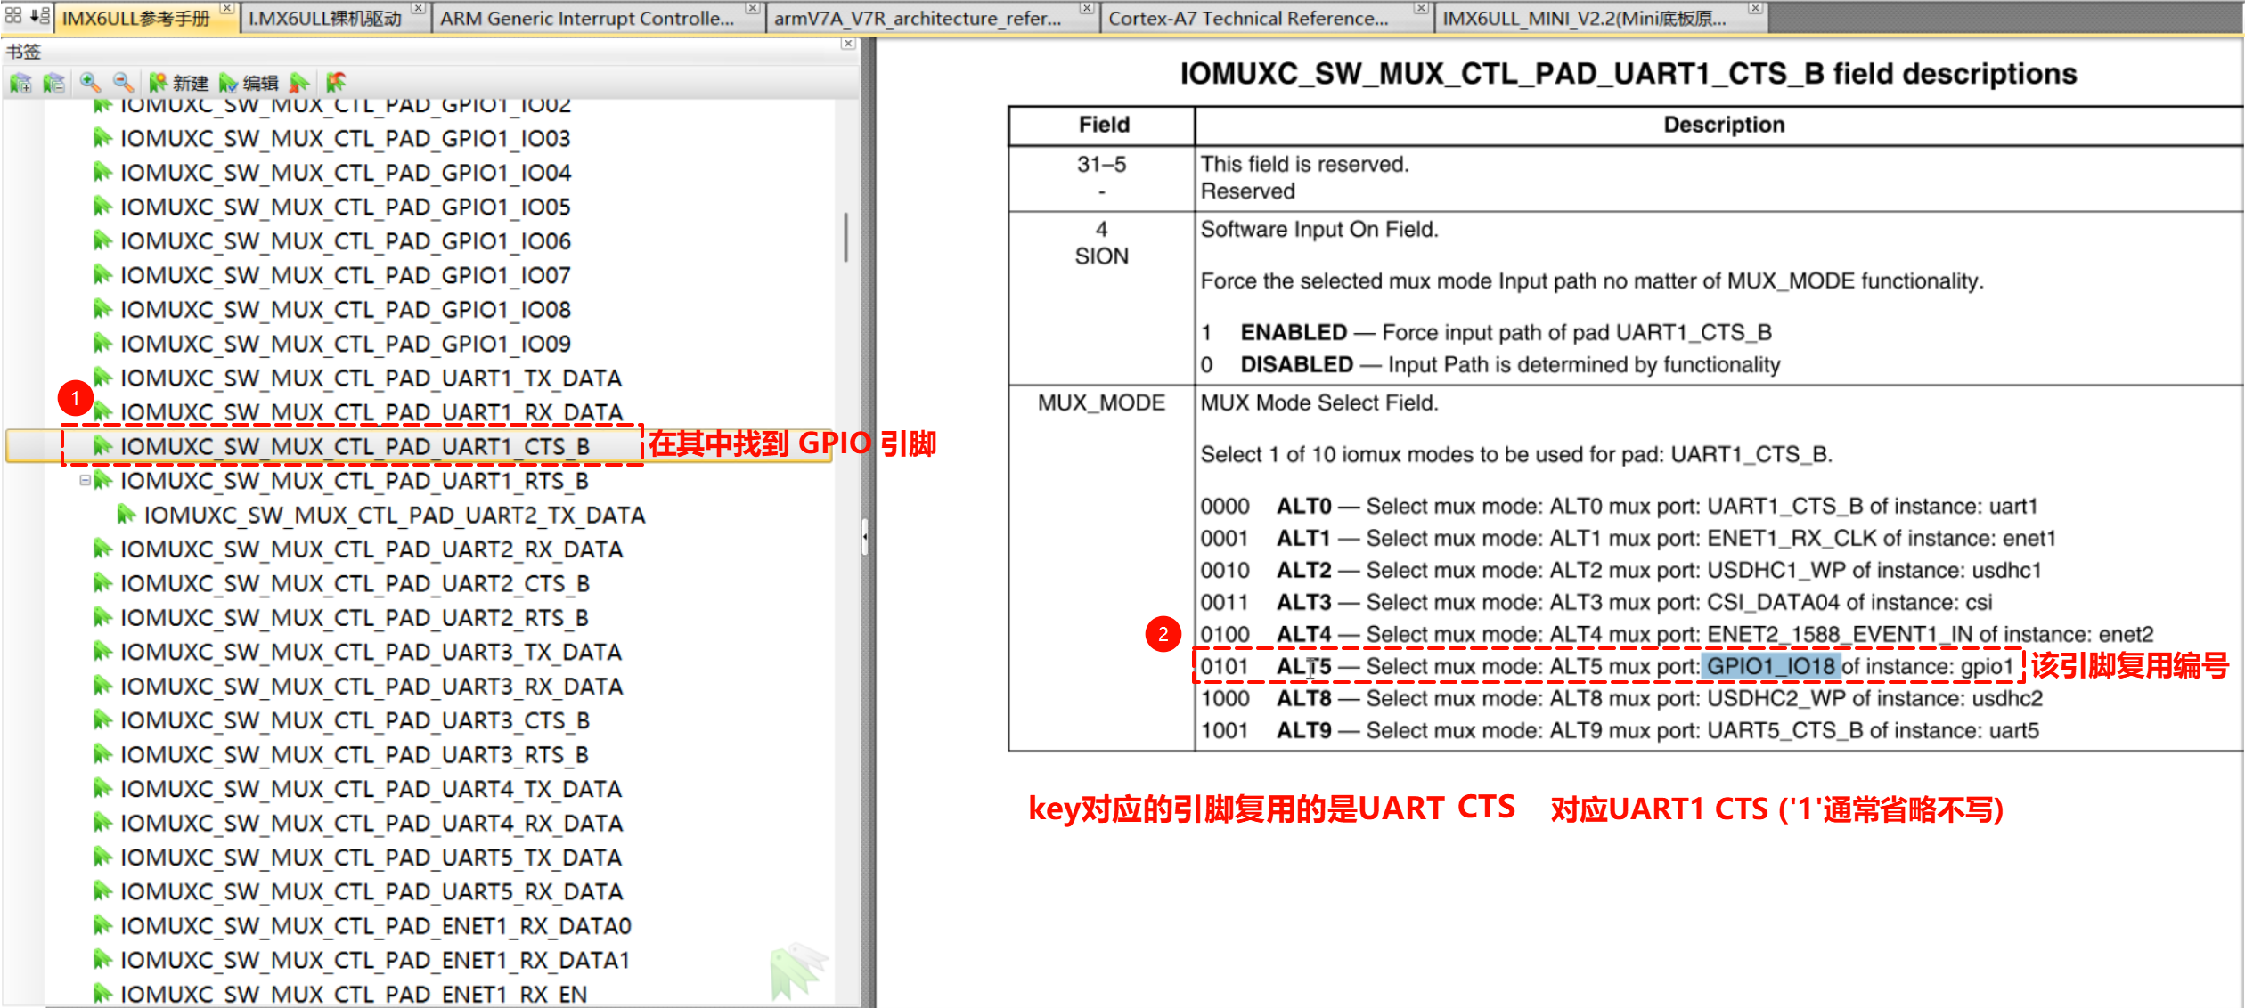This screenshot has height=1008, width=2245.
Task: Click the ENABLED force input path line
Action: pyautogui.click(x=1486, y=333)
